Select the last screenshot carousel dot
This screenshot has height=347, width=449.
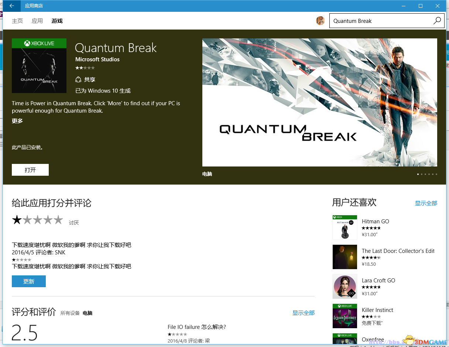point(436,174)
